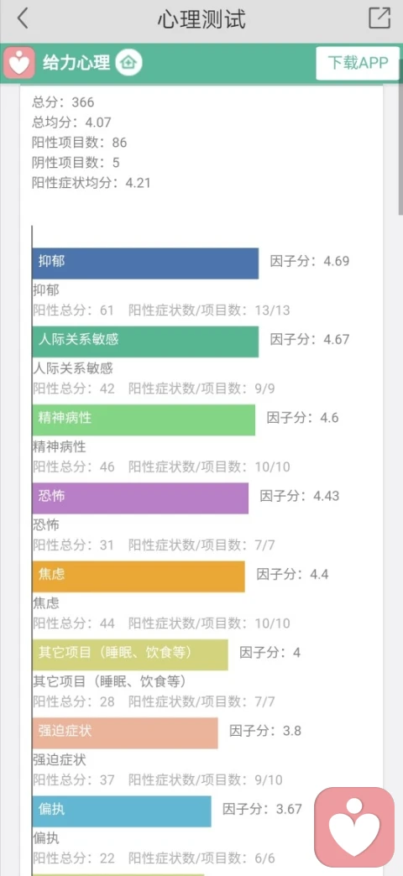Tap the pink heart app logo
The width and height of the screenshot is (403, 876).
point(19,63)
